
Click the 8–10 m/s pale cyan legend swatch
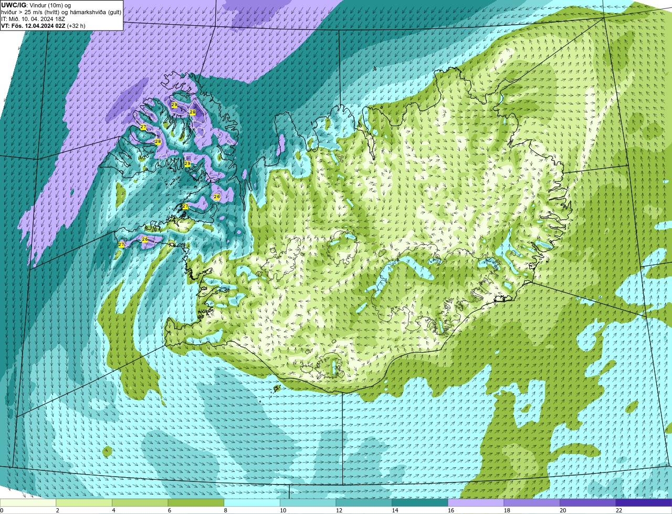point(251,502)
